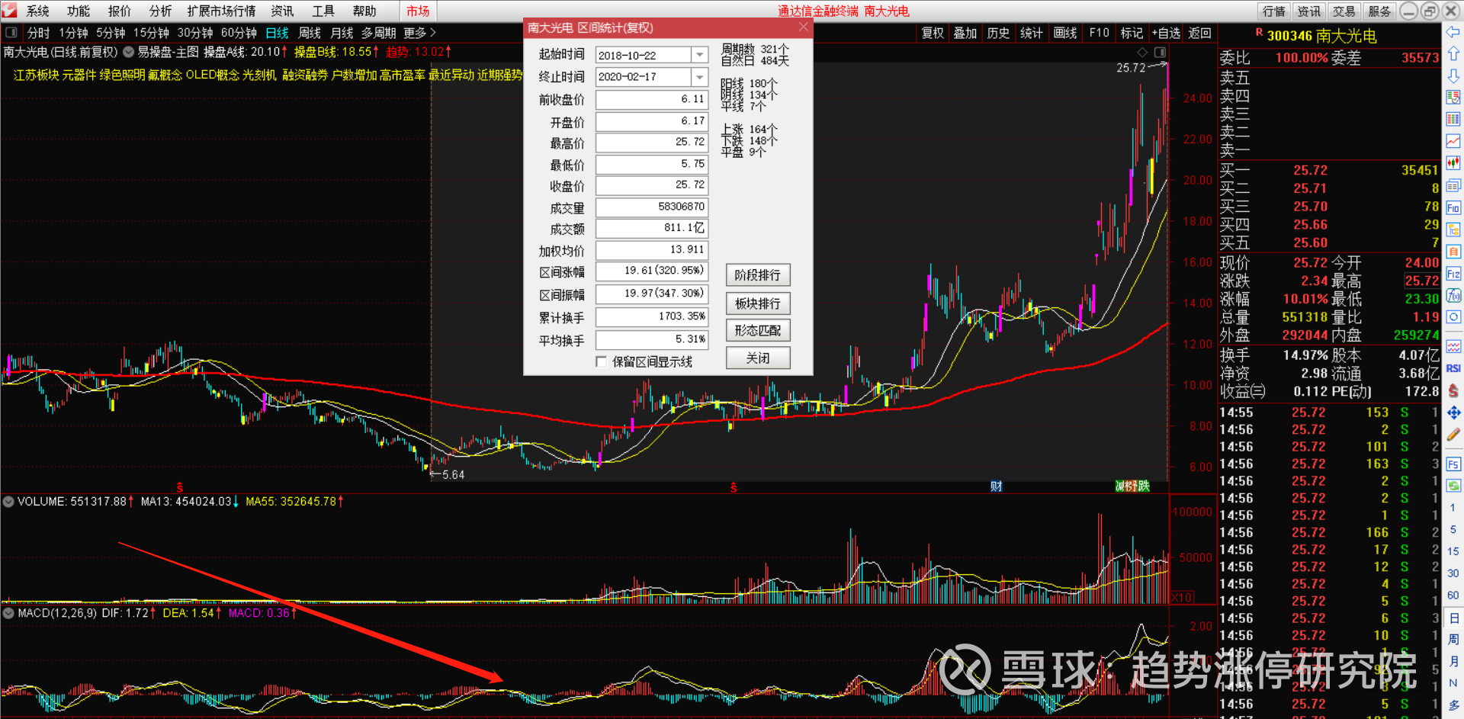Screen dimensions: 1464x719
Task: Click the blue four-arrow move icon
Action: [1453, 412]
